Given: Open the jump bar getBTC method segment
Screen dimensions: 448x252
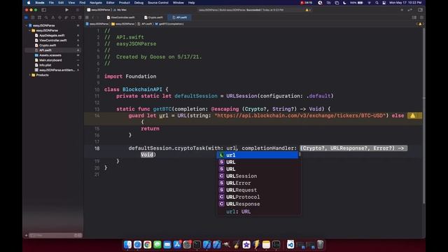Looking at the screenshot, I should pos(169,24).
